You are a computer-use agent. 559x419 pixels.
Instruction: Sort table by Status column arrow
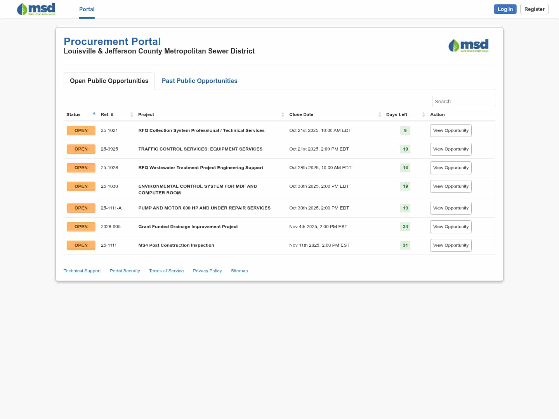[x=94, y=114]
